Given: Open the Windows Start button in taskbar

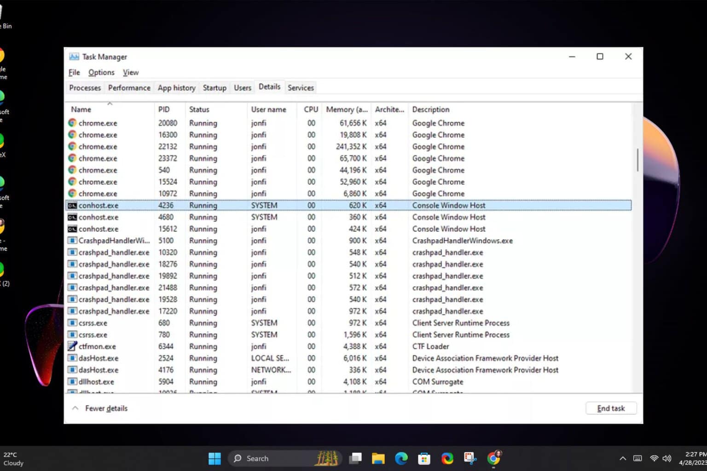Looking at the screenshot, I should click(214, 459).
